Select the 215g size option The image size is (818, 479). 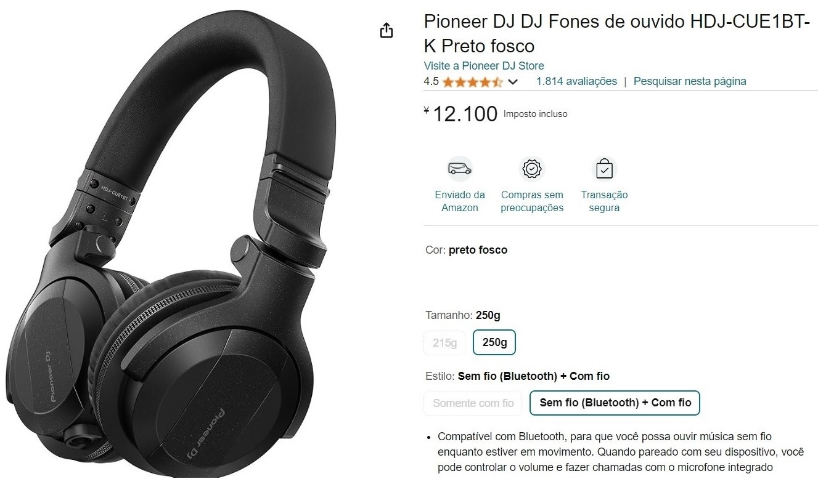click(x=444, y=343)
